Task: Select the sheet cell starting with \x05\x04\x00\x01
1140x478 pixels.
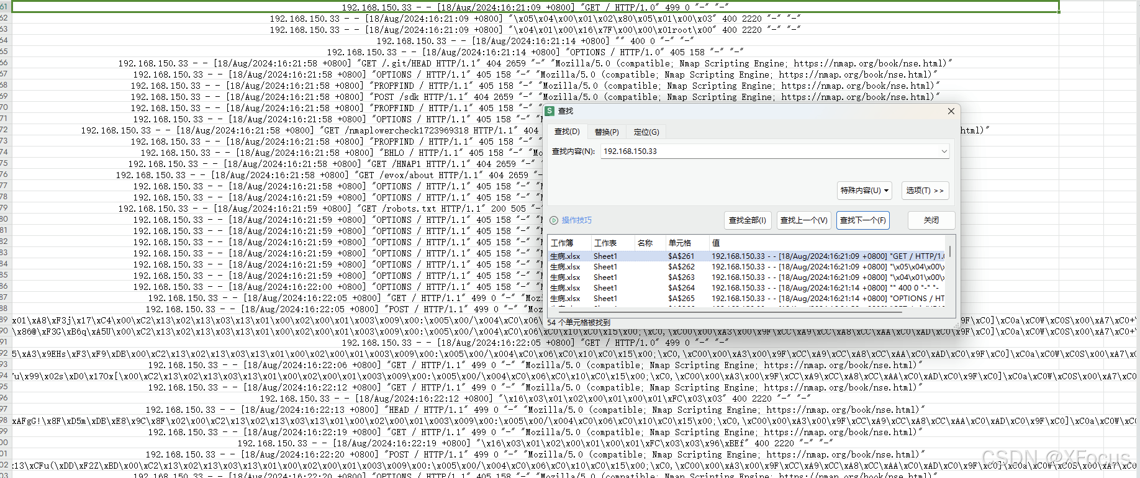Action: pos(535,19)
